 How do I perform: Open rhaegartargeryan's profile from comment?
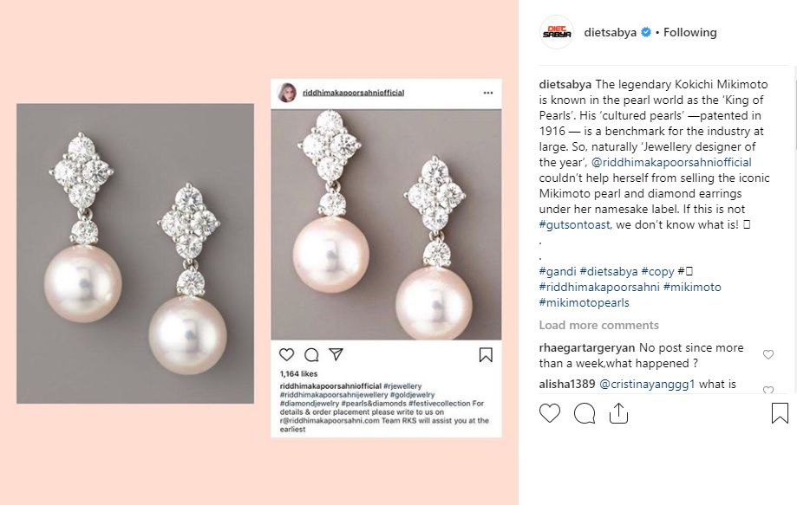tap(587, 347)
